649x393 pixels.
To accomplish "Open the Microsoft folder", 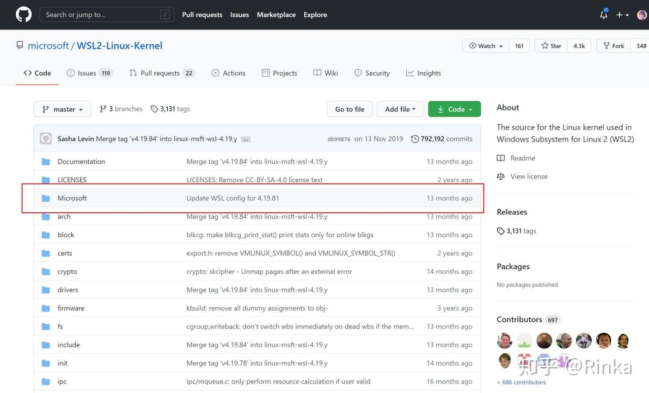I will pos(72,198).
